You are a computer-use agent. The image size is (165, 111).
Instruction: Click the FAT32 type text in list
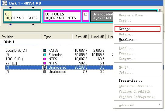[x=53, y=51]
